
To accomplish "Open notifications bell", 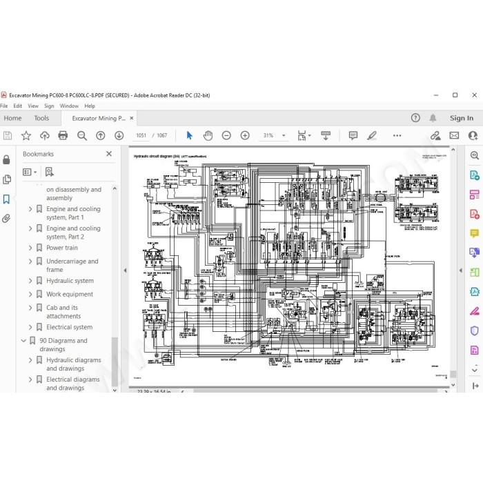I will click(x=433, y=118).
